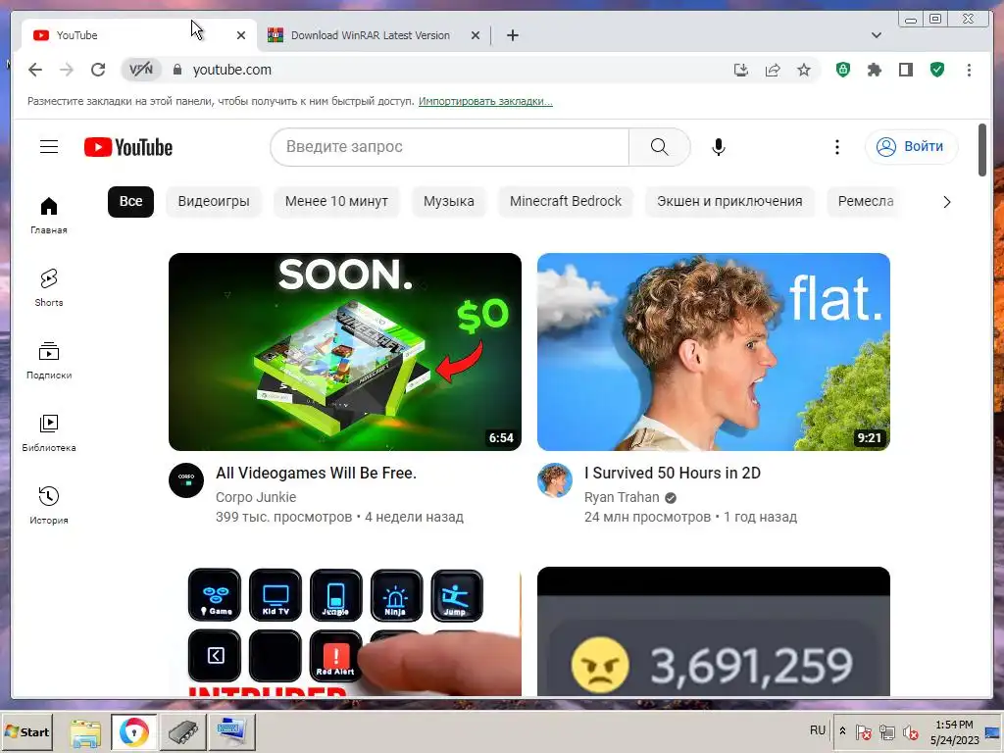Open a new tab with plus button
The width and height of the screenshot is (1004, 753).
512,35
